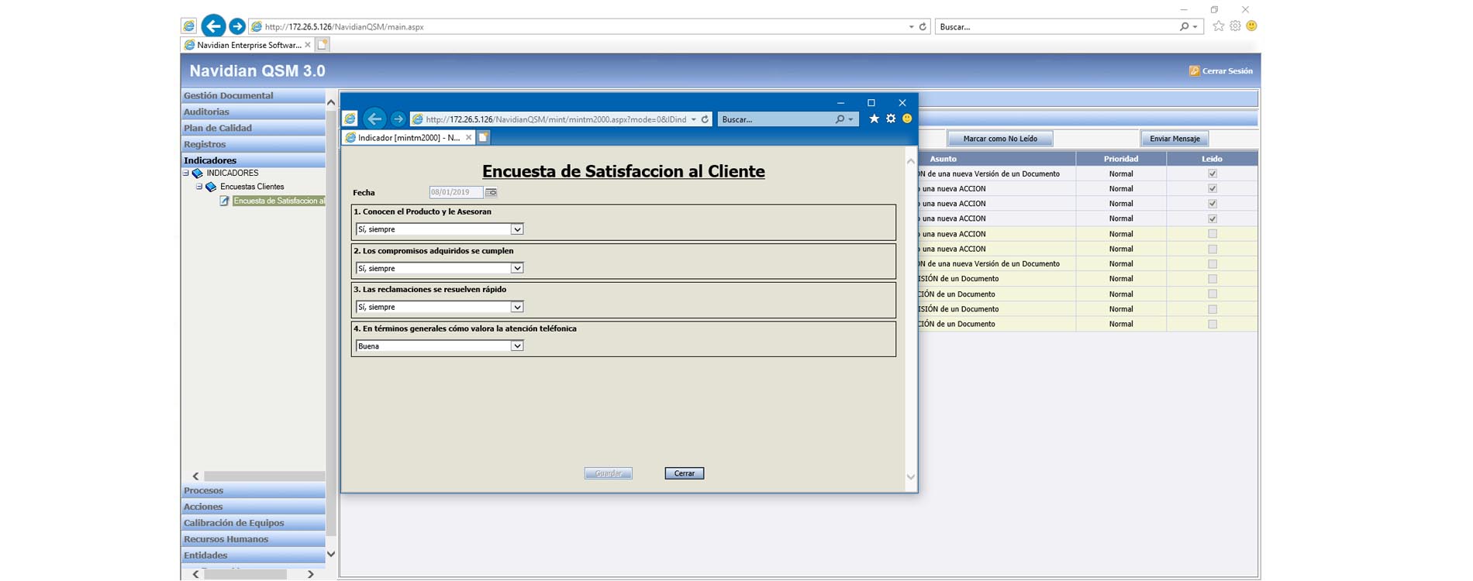Select Encuesta de Satisfaccion tree item
The image size is (1473, 581).
(278, 201)
